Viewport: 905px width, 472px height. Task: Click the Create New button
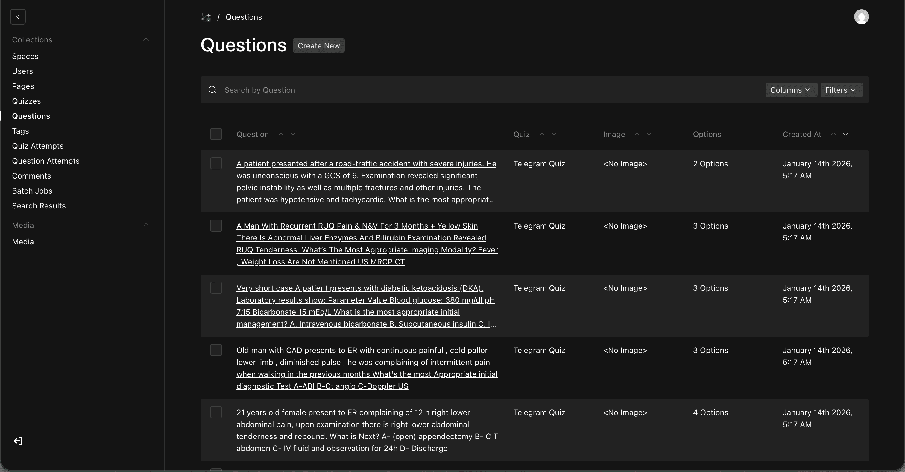coord(318,45)
